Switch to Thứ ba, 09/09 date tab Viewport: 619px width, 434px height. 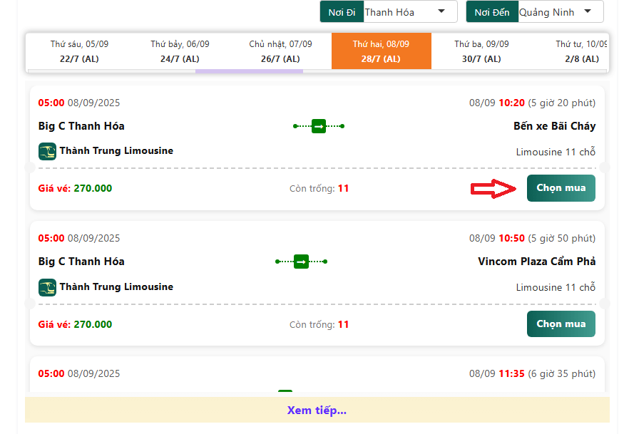481,51
